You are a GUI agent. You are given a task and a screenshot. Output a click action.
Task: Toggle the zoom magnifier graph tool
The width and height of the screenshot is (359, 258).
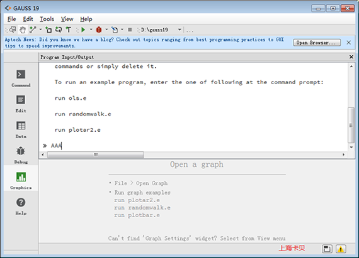coord(13,30)
